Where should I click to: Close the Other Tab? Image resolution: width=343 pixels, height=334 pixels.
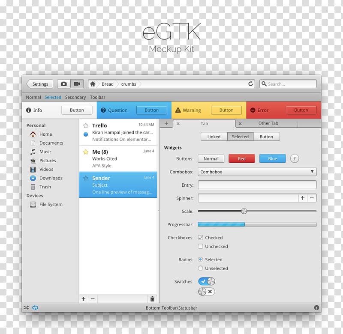(x=240, y=124)
